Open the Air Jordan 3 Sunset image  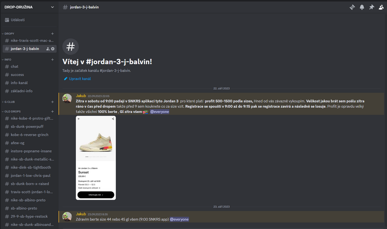[x=96, y=158]
